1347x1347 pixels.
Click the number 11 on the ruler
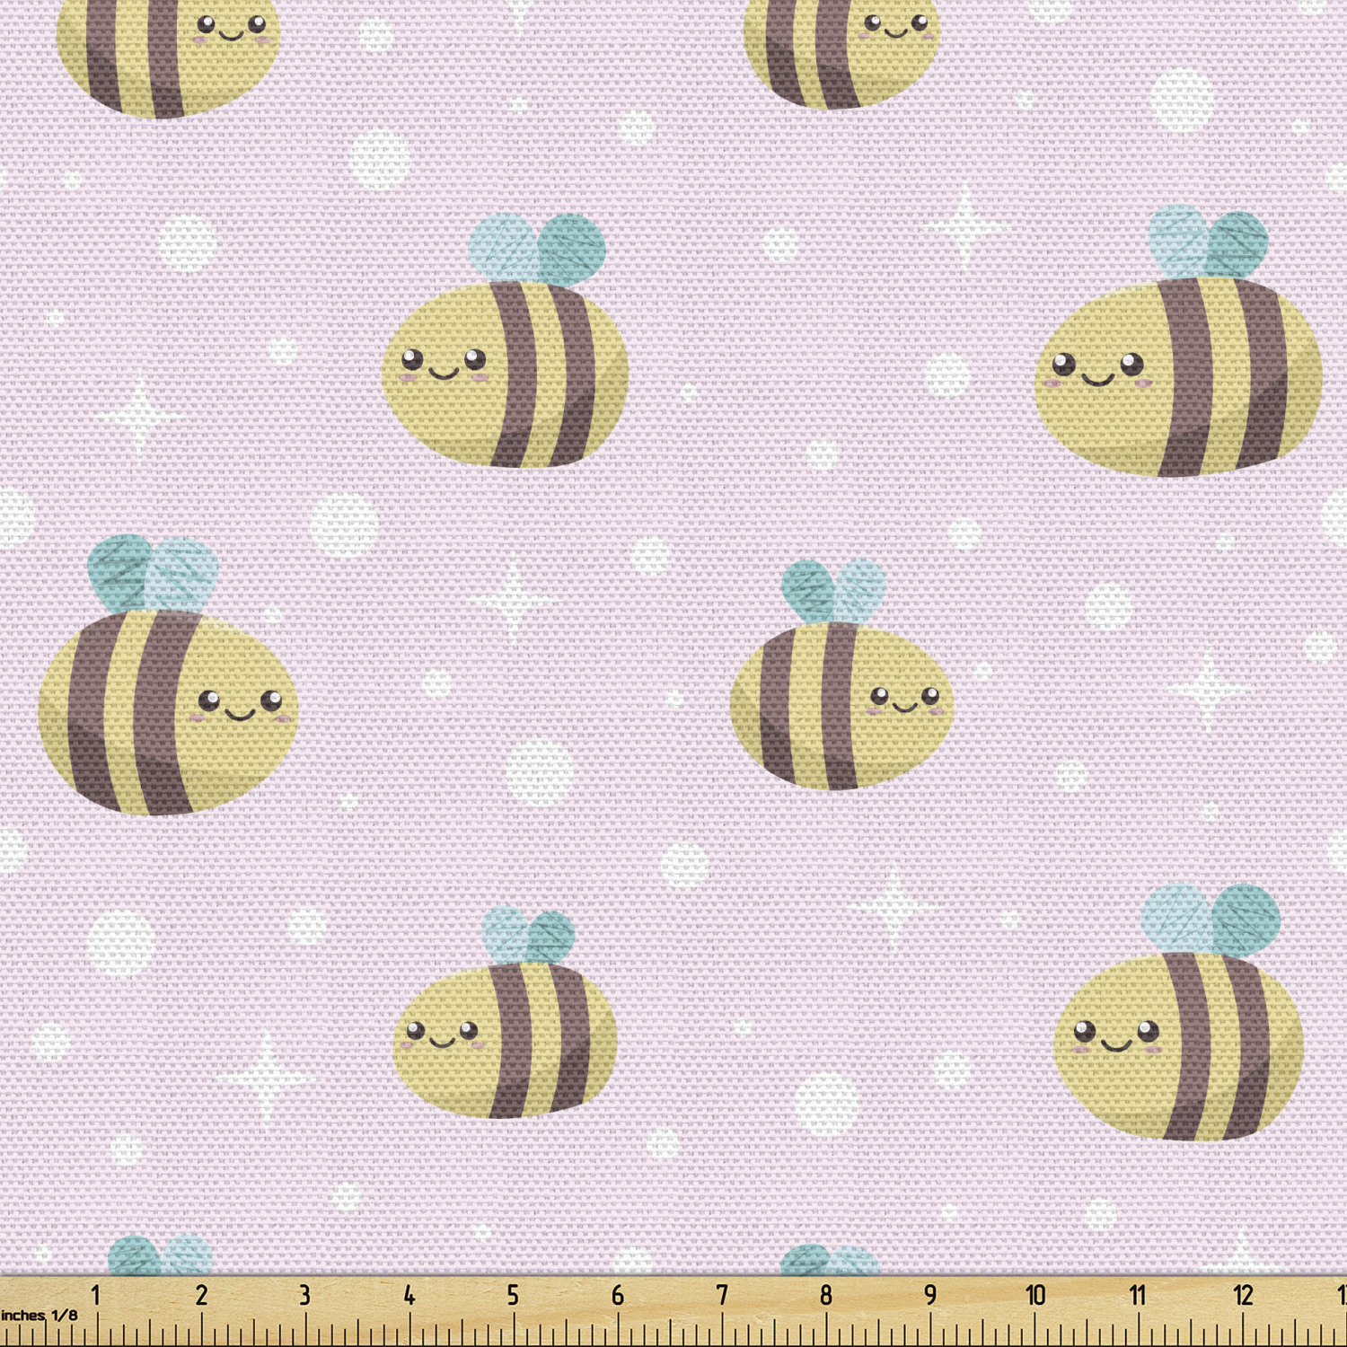(x=1138, y=1295)
